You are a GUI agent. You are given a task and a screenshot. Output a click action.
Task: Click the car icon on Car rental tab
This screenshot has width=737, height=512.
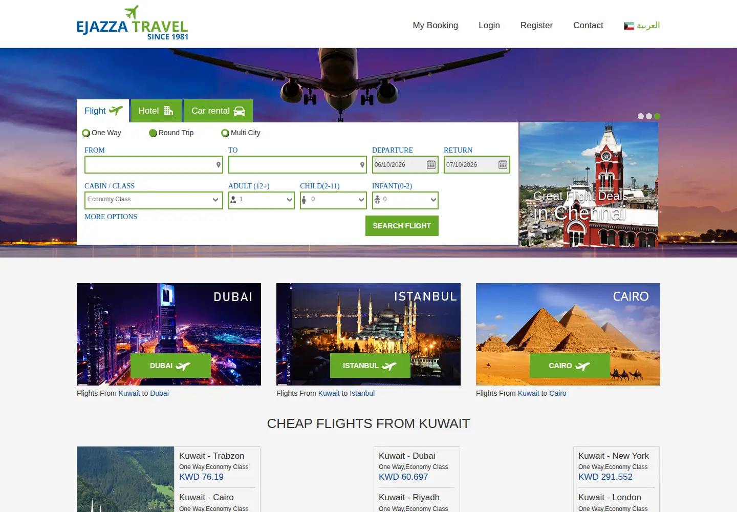240,111
